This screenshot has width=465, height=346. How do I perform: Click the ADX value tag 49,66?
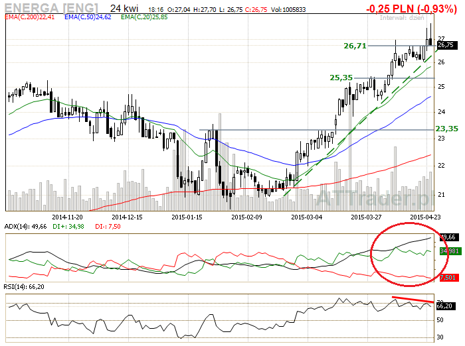448,237
